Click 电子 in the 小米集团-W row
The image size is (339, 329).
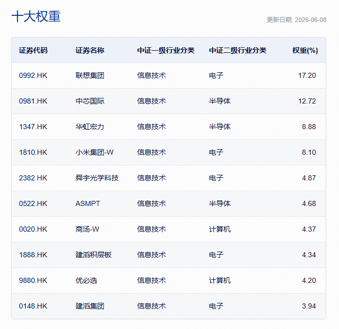[x=216, y=152]
